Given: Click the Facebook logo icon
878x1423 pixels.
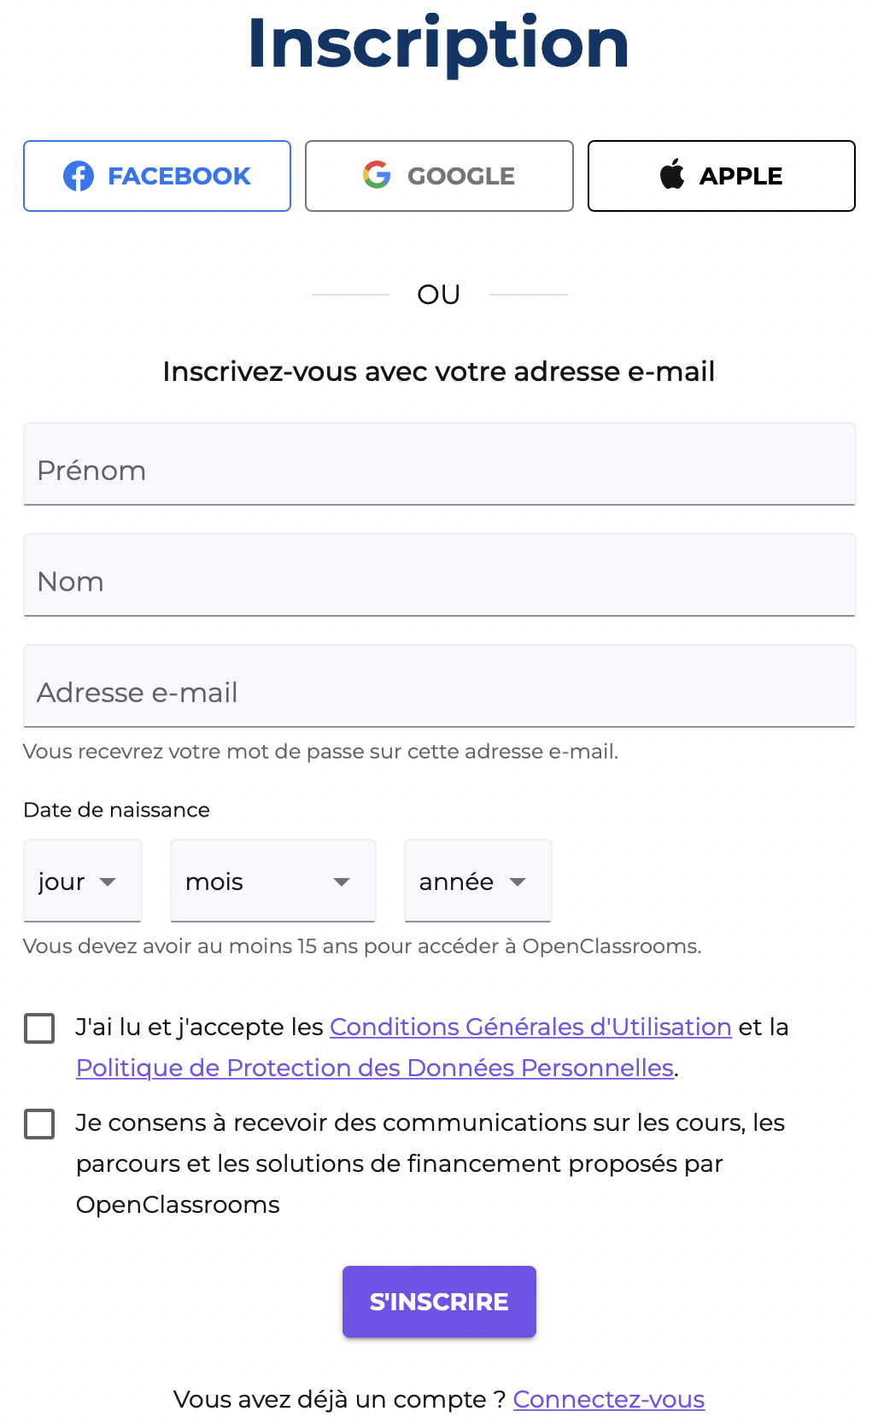Looking at the screenshot, I should 79,176.
